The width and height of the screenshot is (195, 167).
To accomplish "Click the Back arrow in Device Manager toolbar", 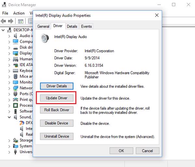I will tap(4, 21).
